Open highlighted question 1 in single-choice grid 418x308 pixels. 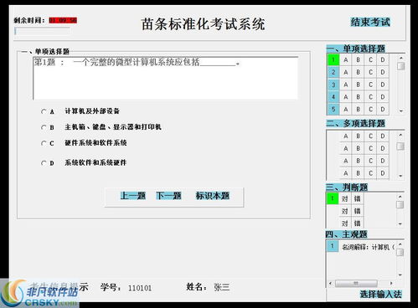tap(333, 59)
